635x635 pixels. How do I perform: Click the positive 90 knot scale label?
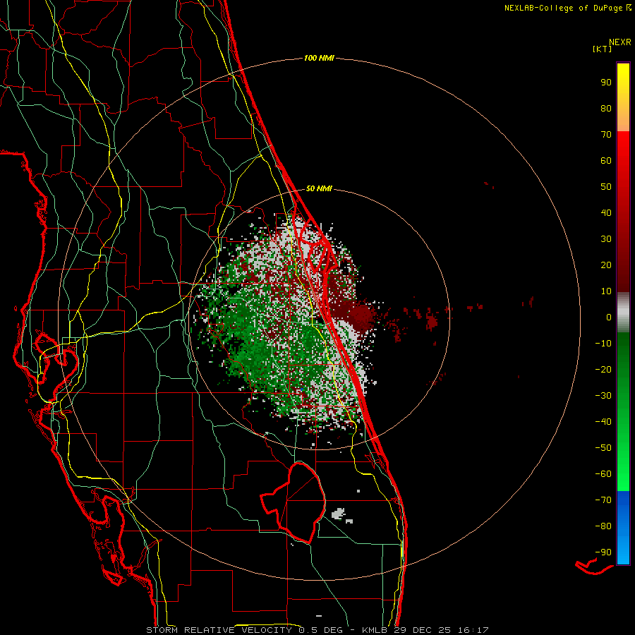[606, 83]
